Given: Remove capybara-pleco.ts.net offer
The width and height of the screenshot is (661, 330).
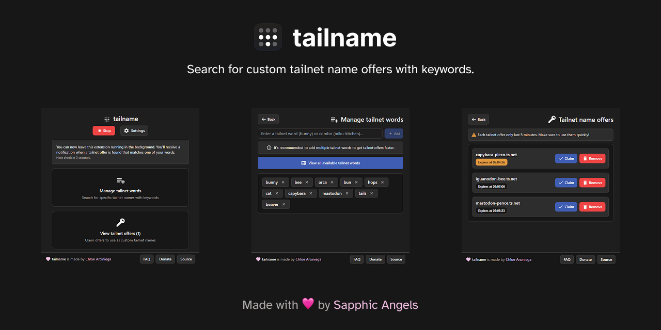Looking at the screenshot, I should point(592,158).
